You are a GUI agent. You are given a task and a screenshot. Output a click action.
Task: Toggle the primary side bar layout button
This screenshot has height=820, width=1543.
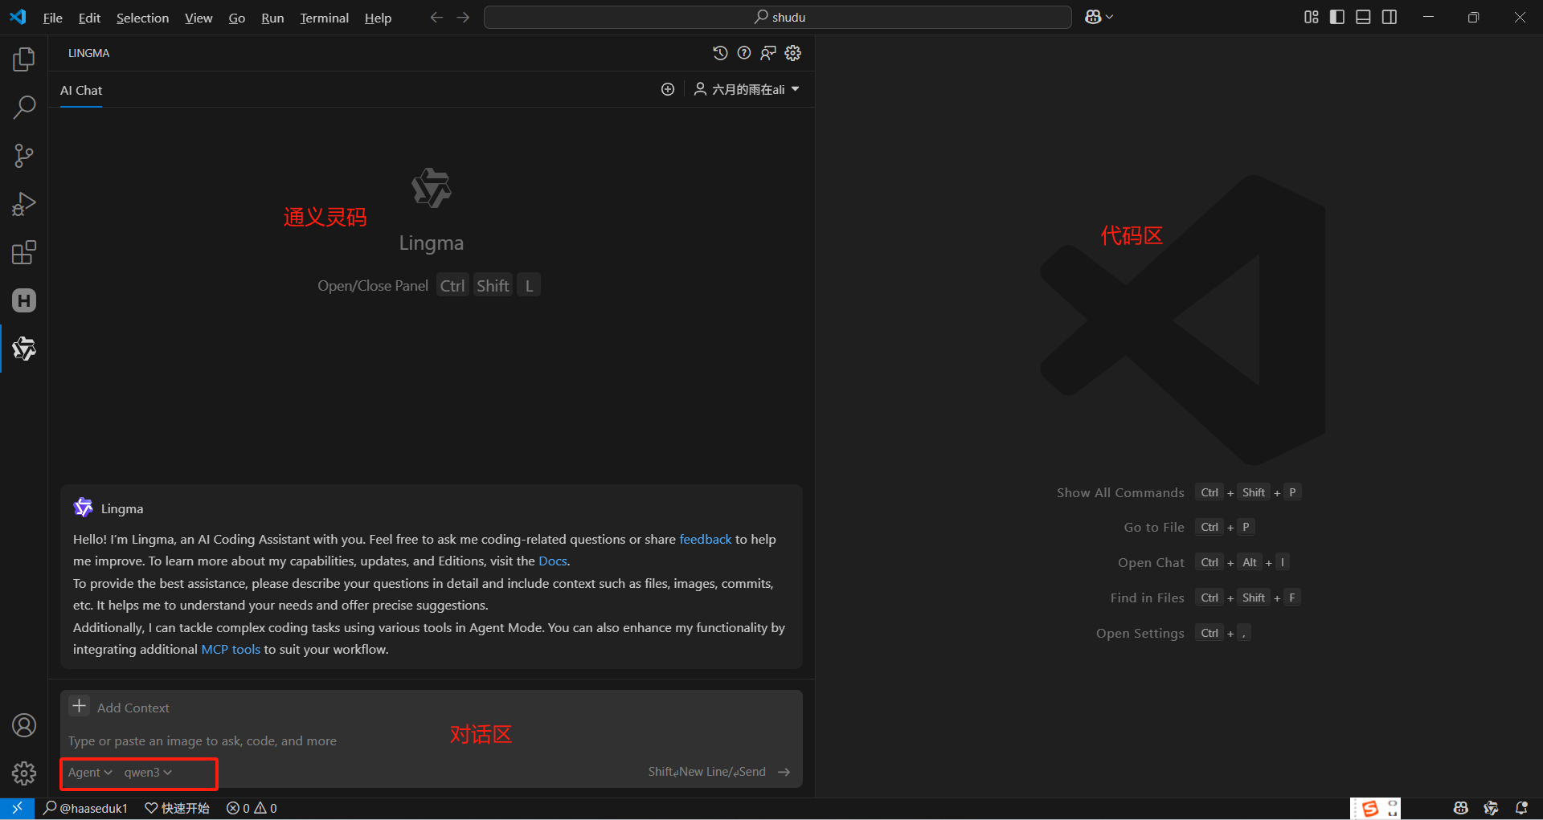(1337, 17)
